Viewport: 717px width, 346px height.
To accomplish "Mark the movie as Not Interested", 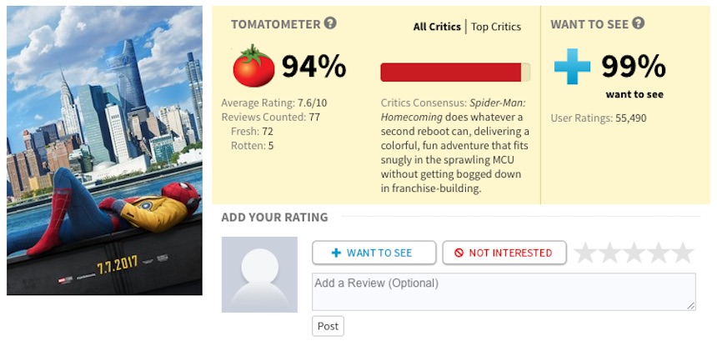I will pyautogui.click(x=504, y=253).
